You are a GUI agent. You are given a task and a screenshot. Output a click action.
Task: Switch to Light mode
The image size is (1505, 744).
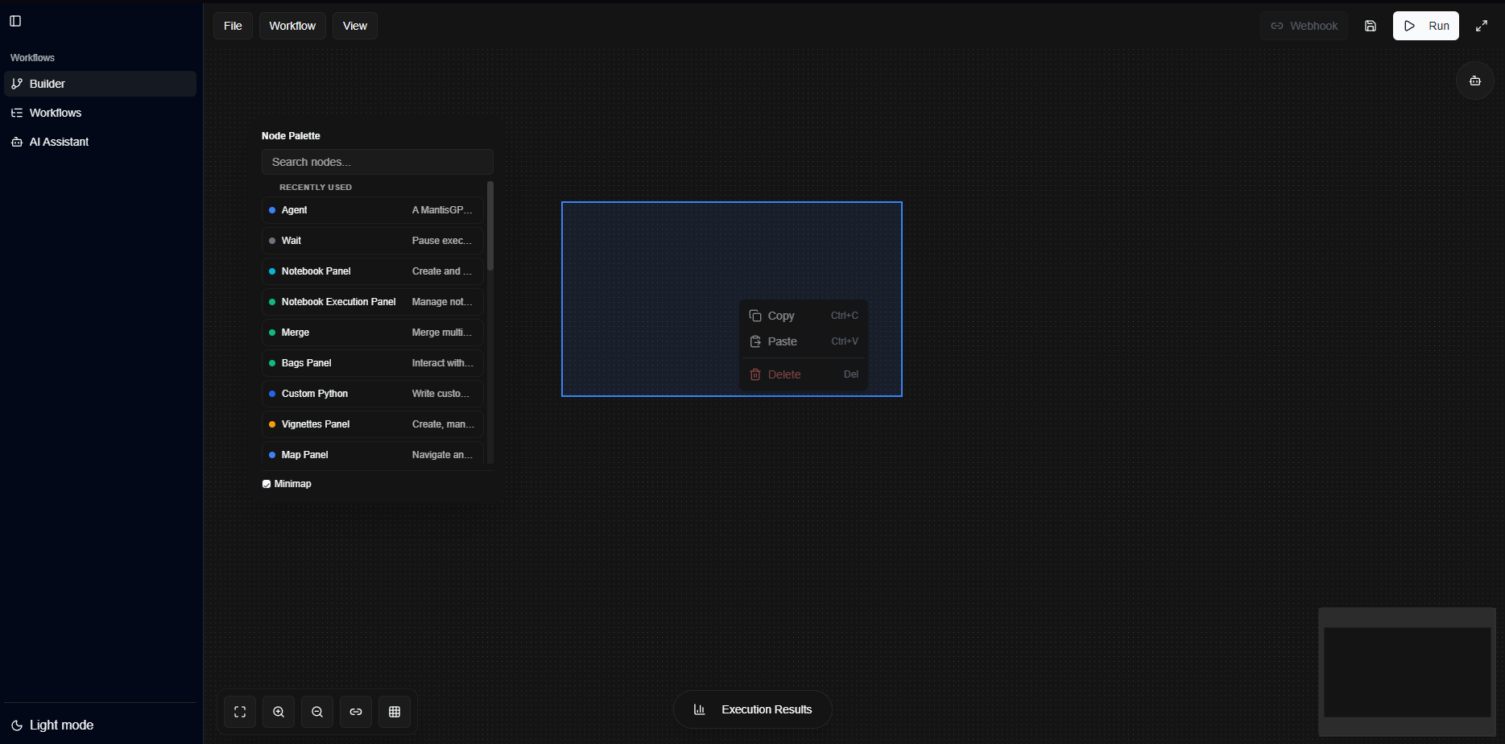point(51,725)
